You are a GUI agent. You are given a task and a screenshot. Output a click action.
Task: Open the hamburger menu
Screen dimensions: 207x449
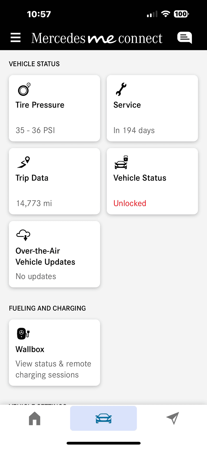pos(16,38)
